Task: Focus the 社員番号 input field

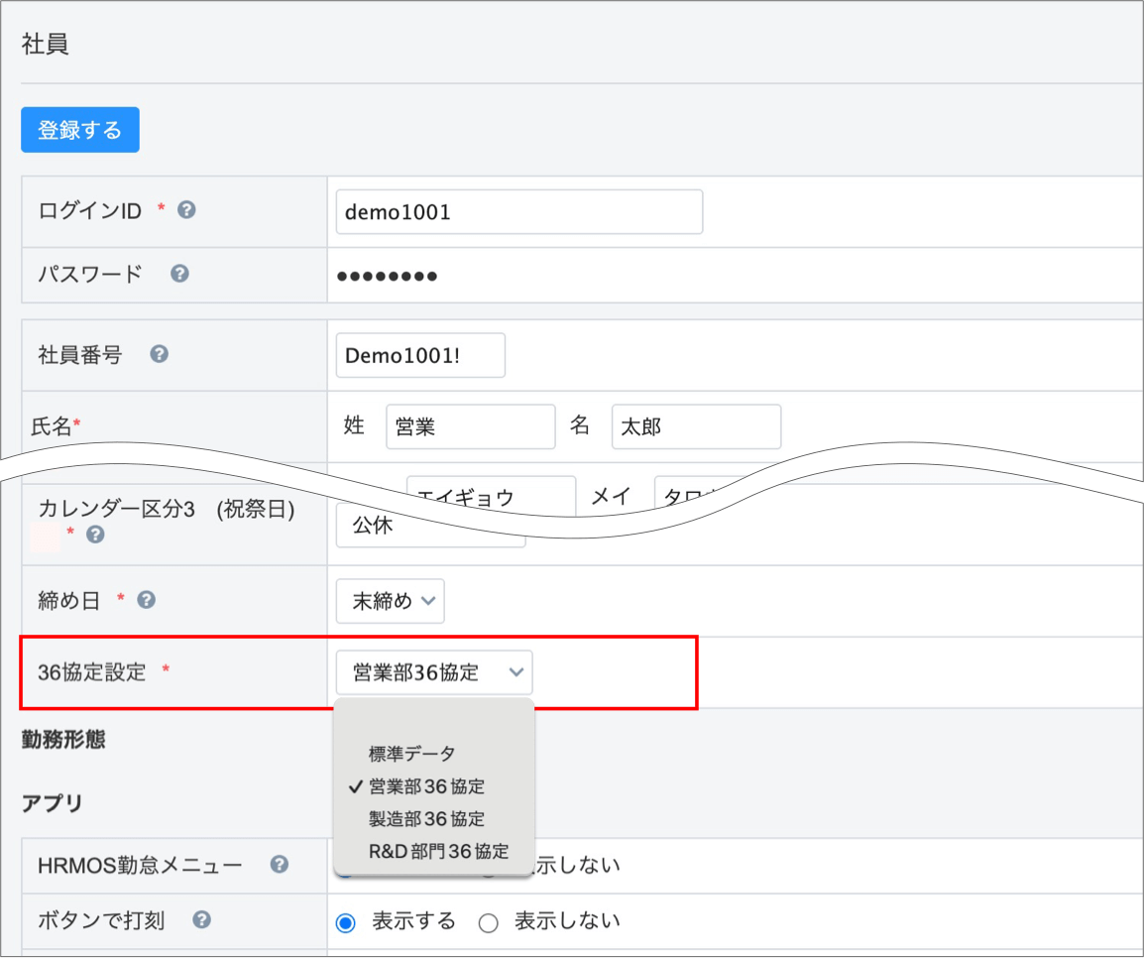Action: (420, 356)
